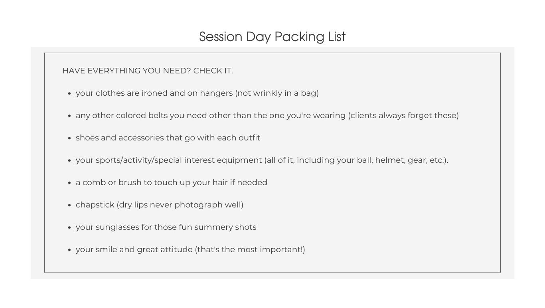Select the shoes and accessories item
Screen dimensions: 545x308
point(168,138)
